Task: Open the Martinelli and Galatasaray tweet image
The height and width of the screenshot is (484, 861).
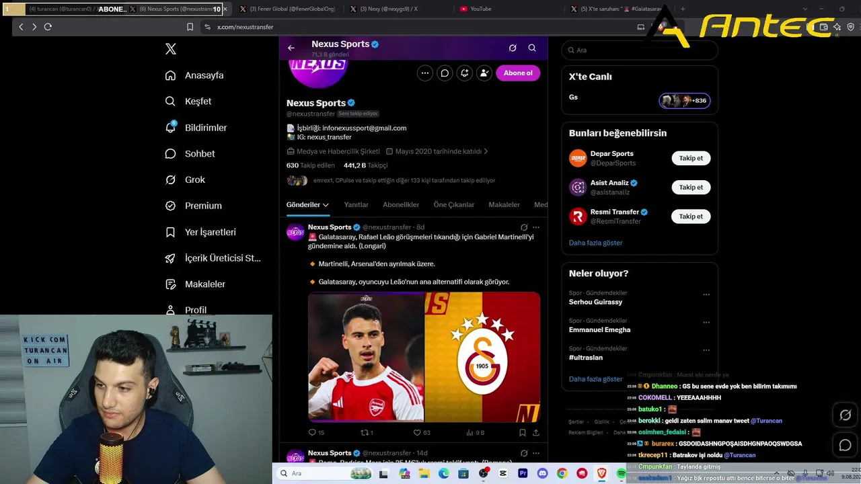Action: coord(424,357)
